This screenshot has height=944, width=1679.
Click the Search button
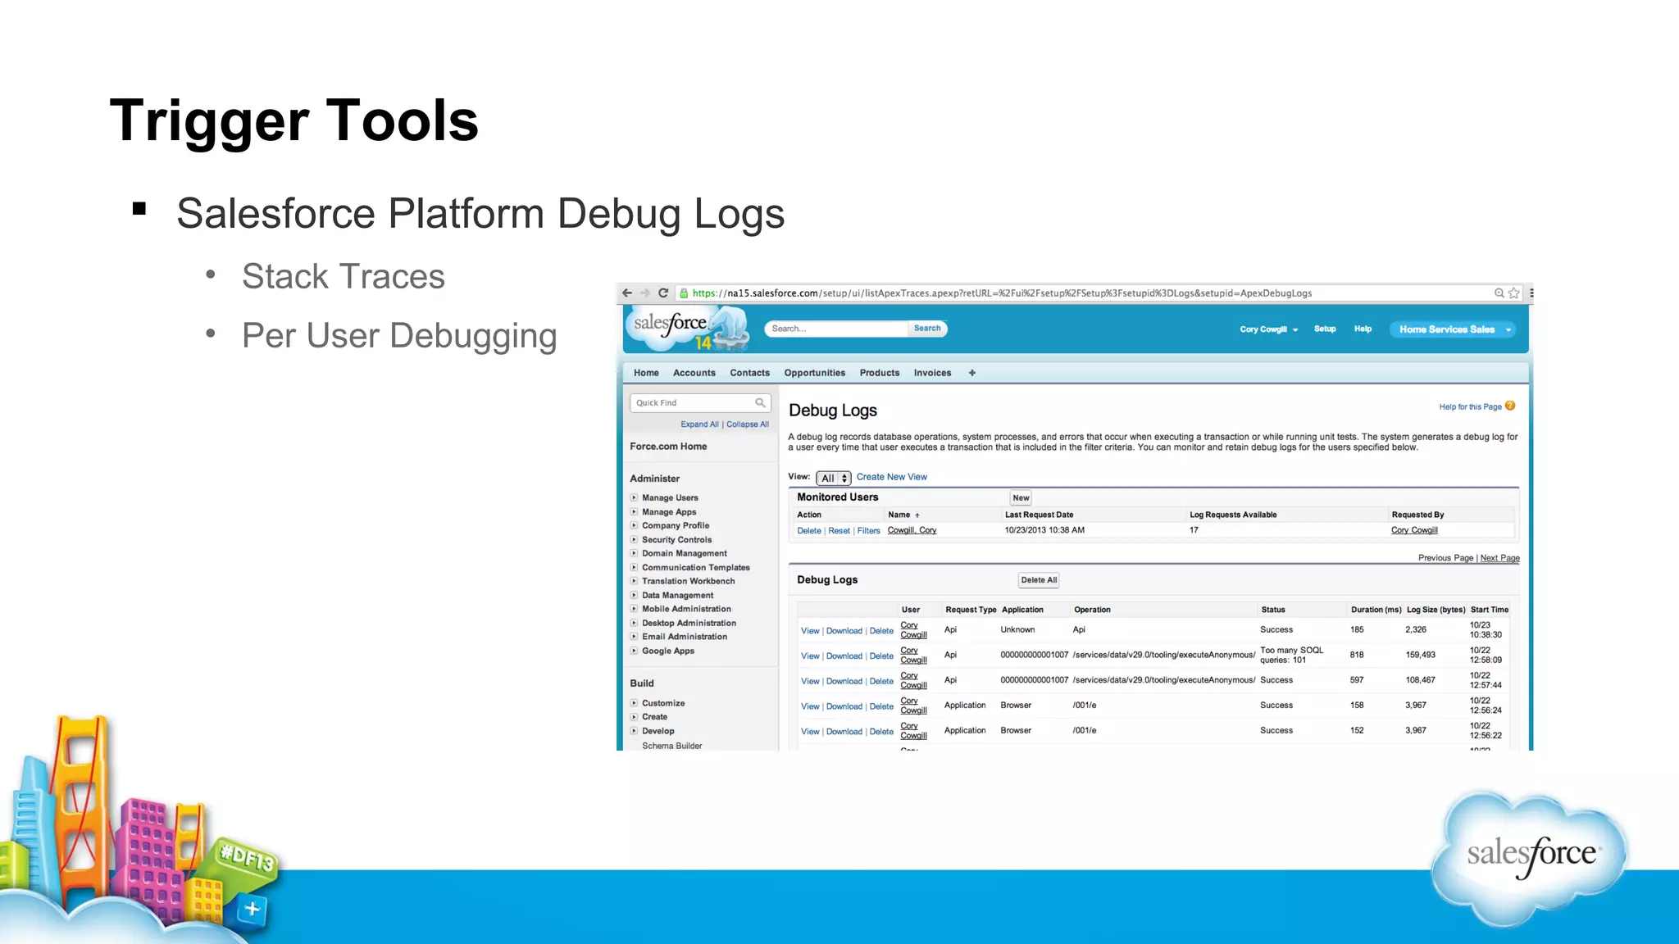(927, 329)
